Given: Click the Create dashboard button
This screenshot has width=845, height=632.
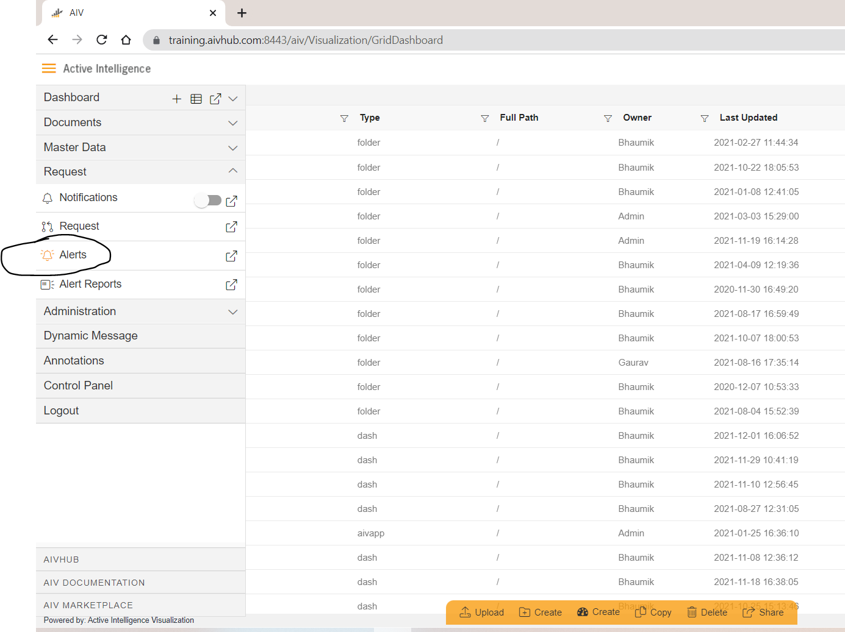Looking at the screenshot, I should coord(599,612).
